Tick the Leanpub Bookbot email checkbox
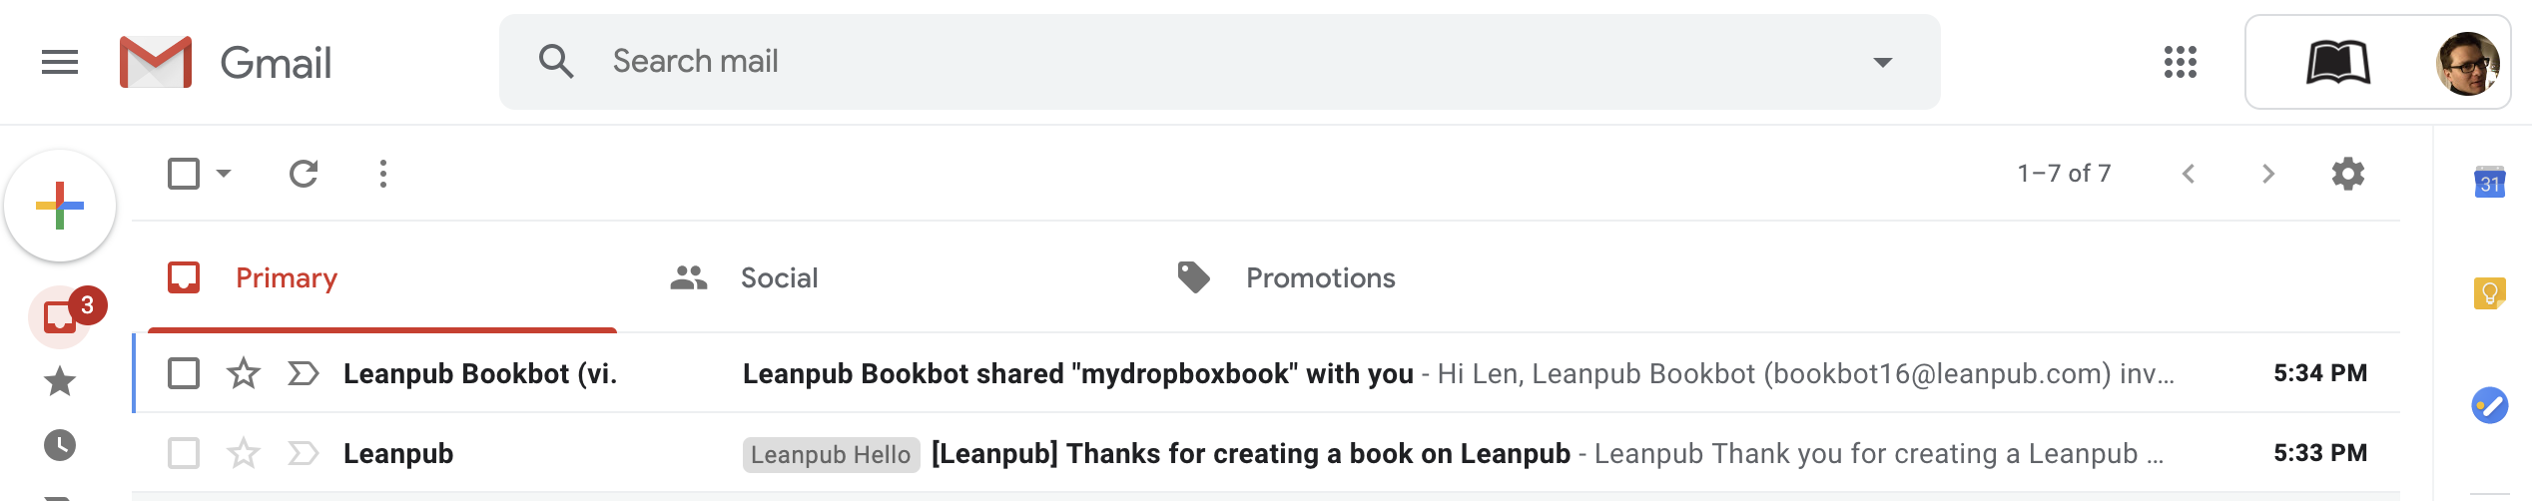 pyautogui.click(x=184, y=373)
